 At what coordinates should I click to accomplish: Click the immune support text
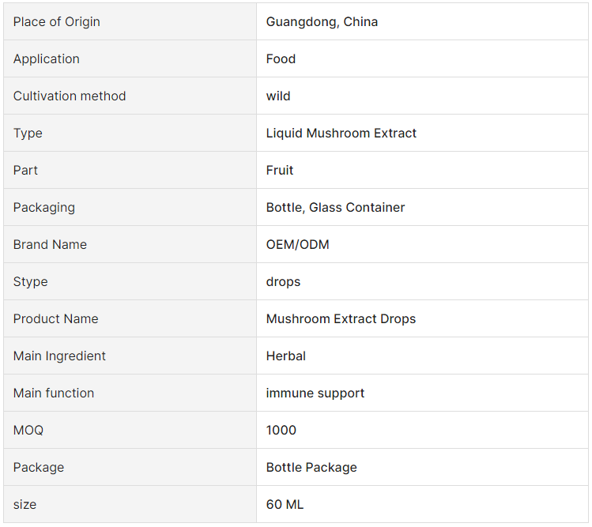click(x=315, y=393)
